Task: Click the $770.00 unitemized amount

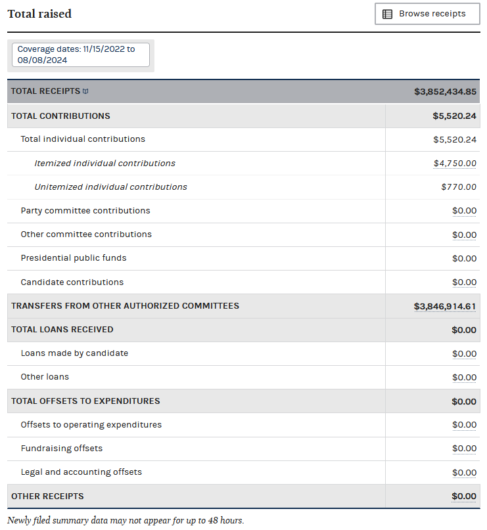Action: tap(459, 187)
